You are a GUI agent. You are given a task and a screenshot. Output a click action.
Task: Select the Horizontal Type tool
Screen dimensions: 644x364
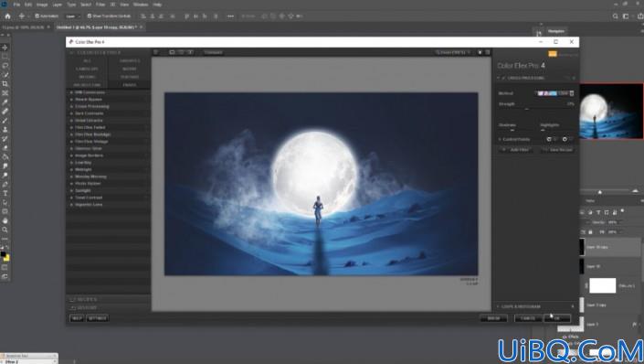click(x=5, y=193)
